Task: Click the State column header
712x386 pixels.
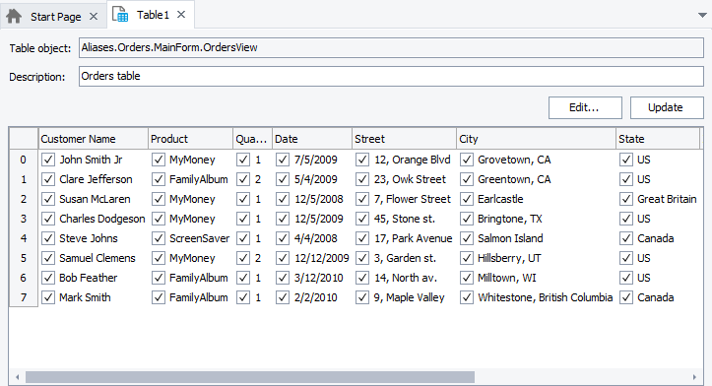Action: click(658, 139)
